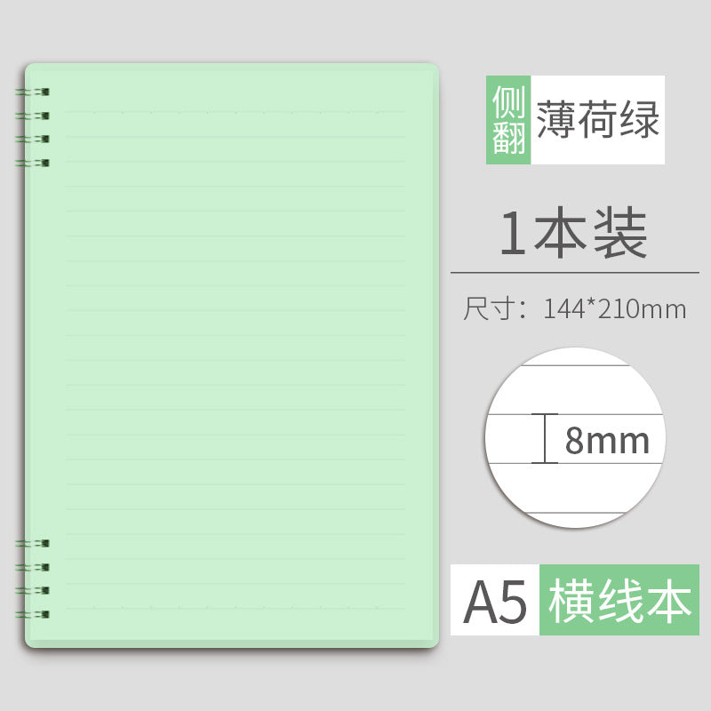This screenshot has width=711, height=711.
Task: Click the fourth ring of upper binding group
Action: (32, 163)
